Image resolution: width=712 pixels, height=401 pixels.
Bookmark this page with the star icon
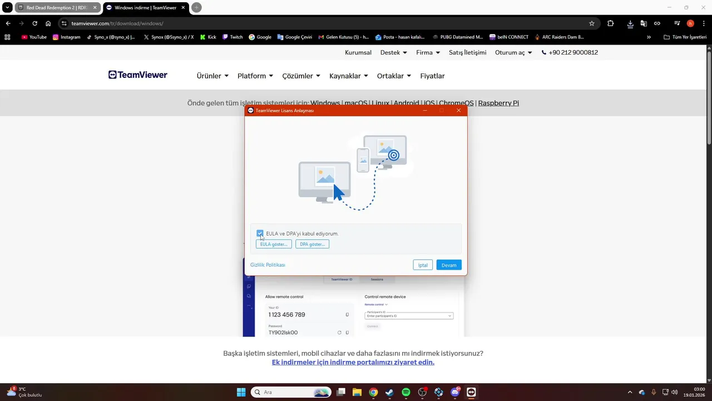tap(592, 23)
